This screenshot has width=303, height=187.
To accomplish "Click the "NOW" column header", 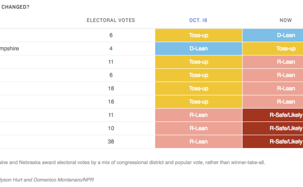I will tap(285, 20).
